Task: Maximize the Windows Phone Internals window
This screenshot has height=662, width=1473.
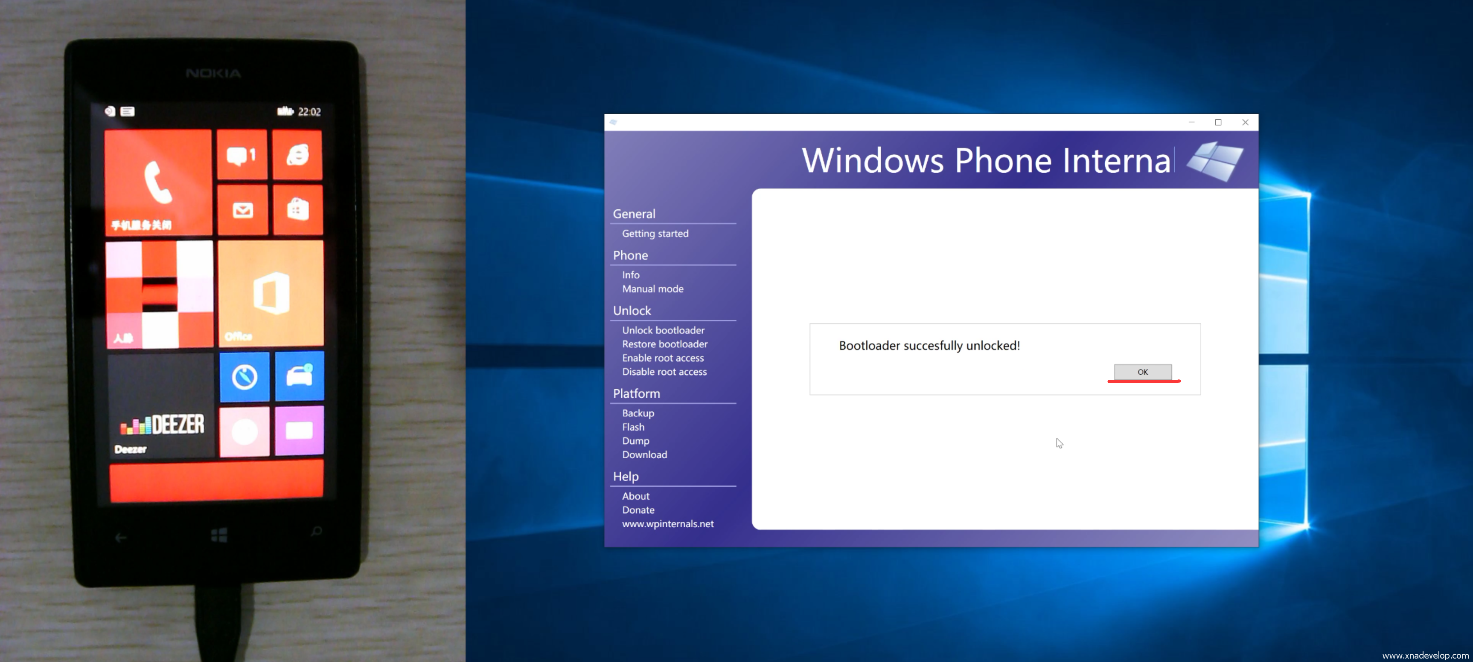Action: 1218,122
